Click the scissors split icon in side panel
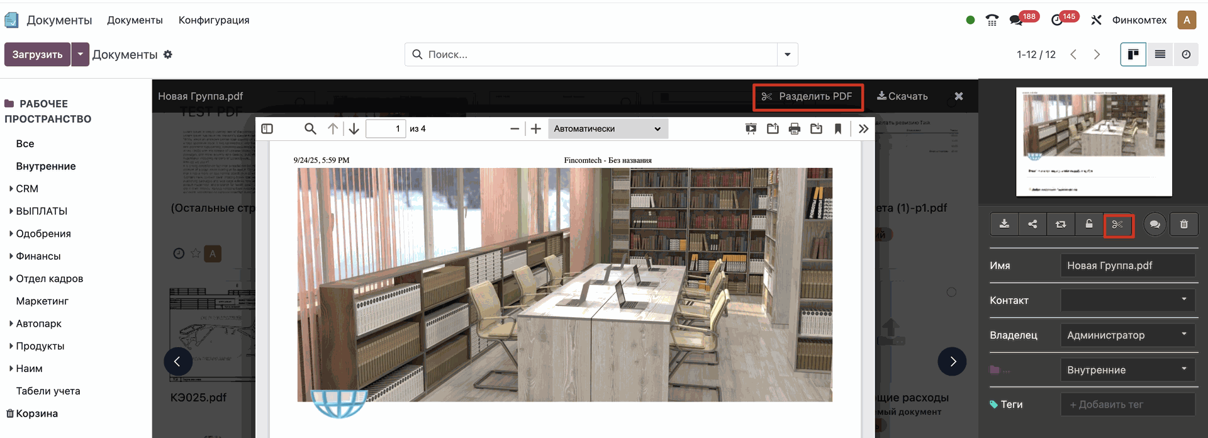Screen dimensions: 1208x438 point(1117,225)
